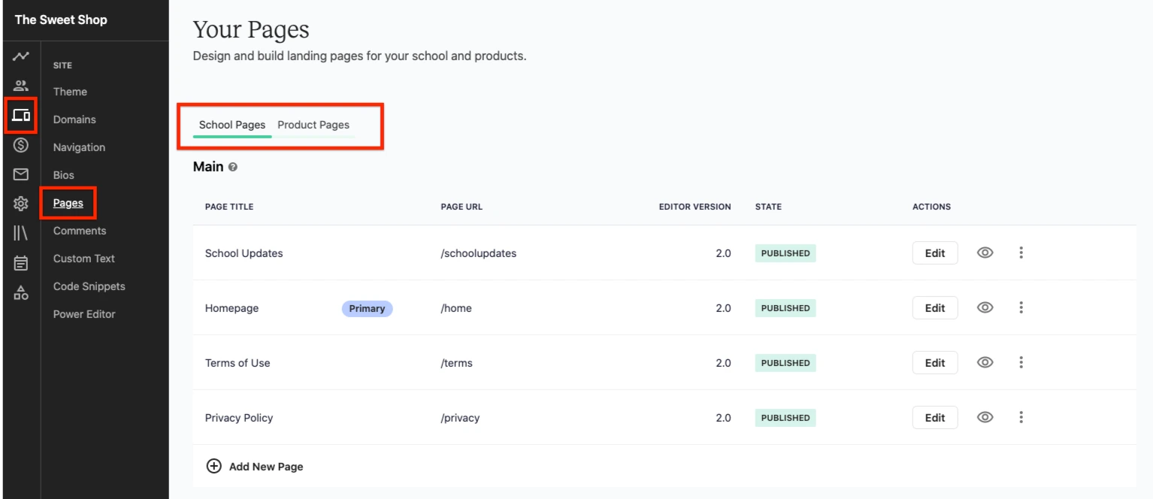Open Theme in the Site menu

70,92
